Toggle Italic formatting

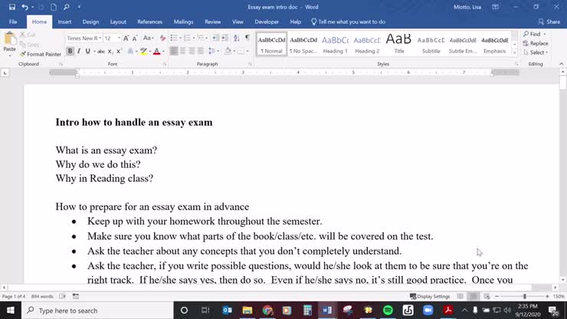pos(79,51)
